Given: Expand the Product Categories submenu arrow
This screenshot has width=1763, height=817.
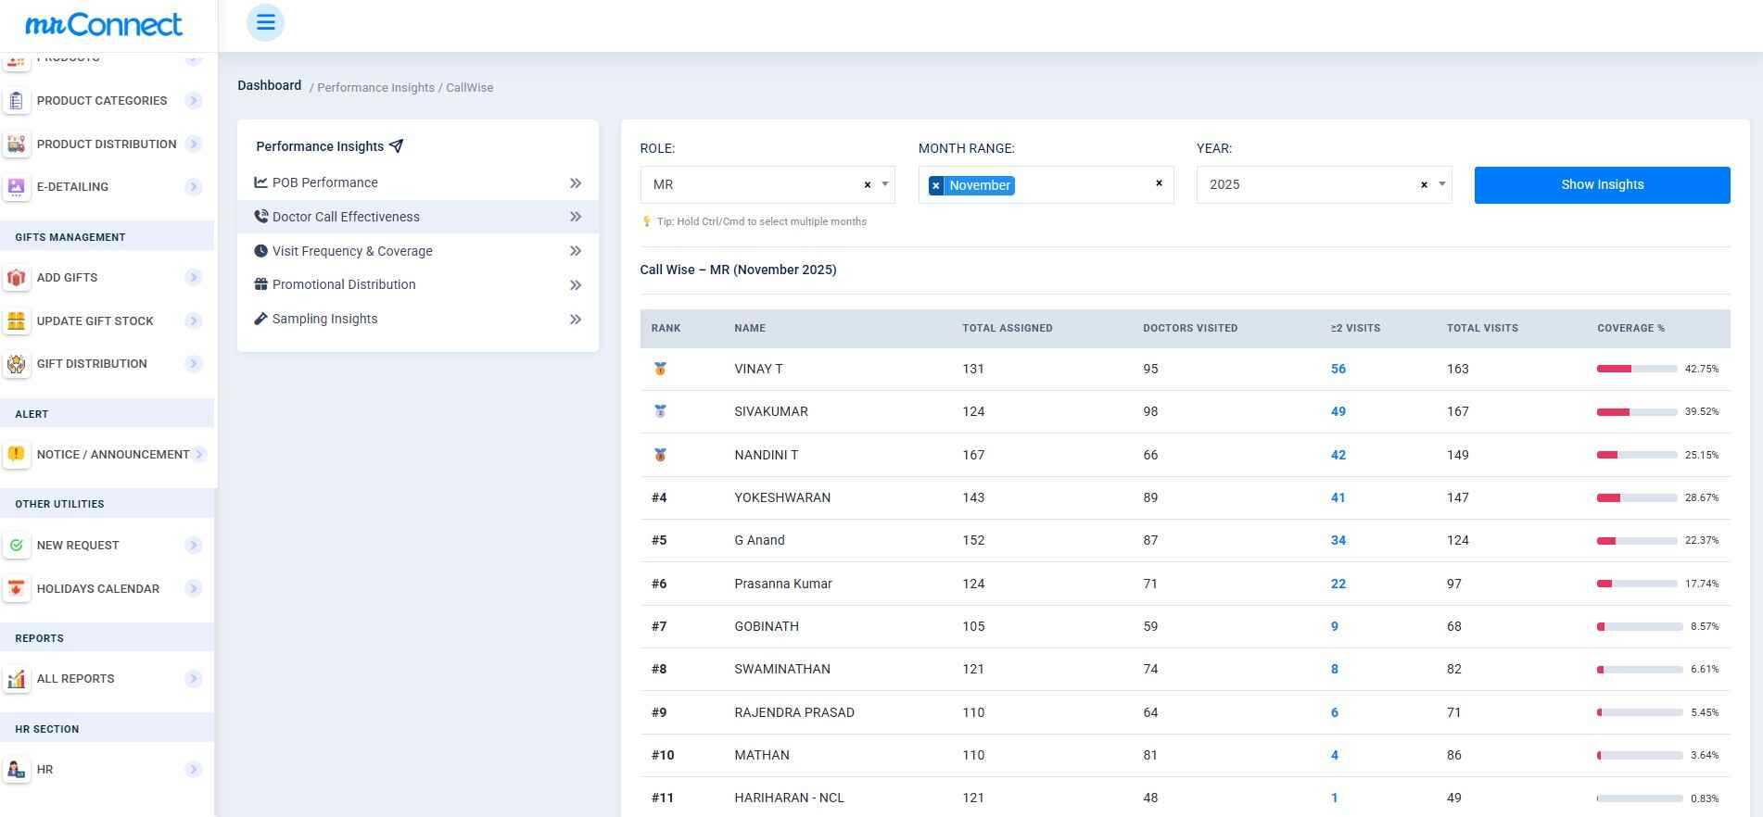Looking at the screenshot, I should pyautogui.click(x=193, y=101).
